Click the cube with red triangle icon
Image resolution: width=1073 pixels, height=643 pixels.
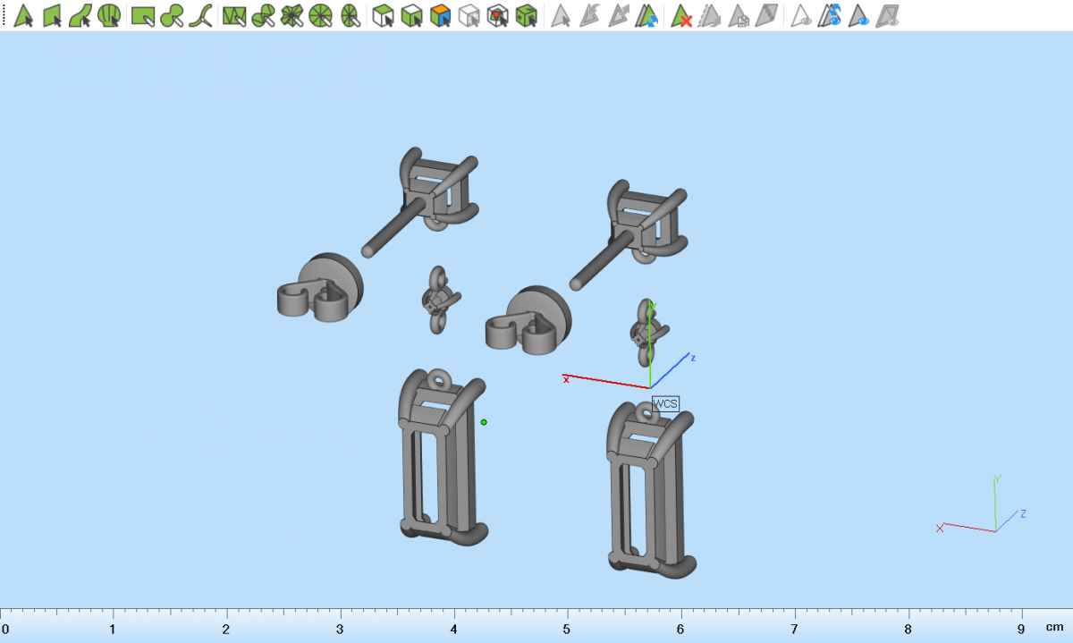coord(497,15)
